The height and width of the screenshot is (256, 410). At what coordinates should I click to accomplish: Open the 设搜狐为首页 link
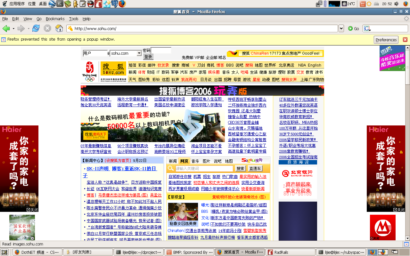(x=118, y=160)
